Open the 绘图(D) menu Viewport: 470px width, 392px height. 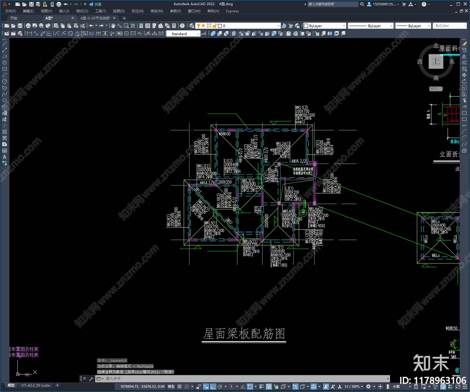coord(119,11)
